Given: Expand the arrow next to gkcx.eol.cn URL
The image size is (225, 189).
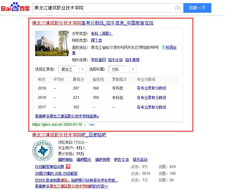Looking at the screenshot, I should (x=85, y=125).
